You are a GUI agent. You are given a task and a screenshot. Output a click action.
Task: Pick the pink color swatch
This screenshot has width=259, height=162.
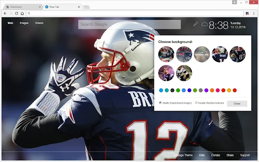[218, 90]
